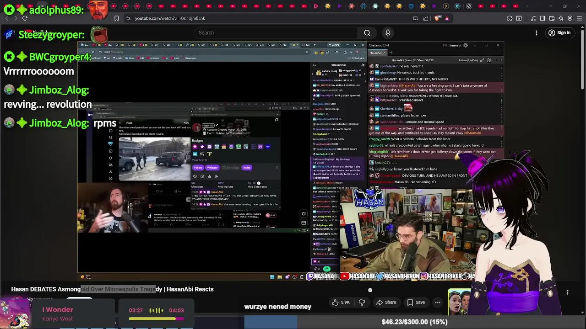The width and height of the screenshot is (586, 329).
Task: Open more actions ellipsis beside Save
Action: (438, 302)
